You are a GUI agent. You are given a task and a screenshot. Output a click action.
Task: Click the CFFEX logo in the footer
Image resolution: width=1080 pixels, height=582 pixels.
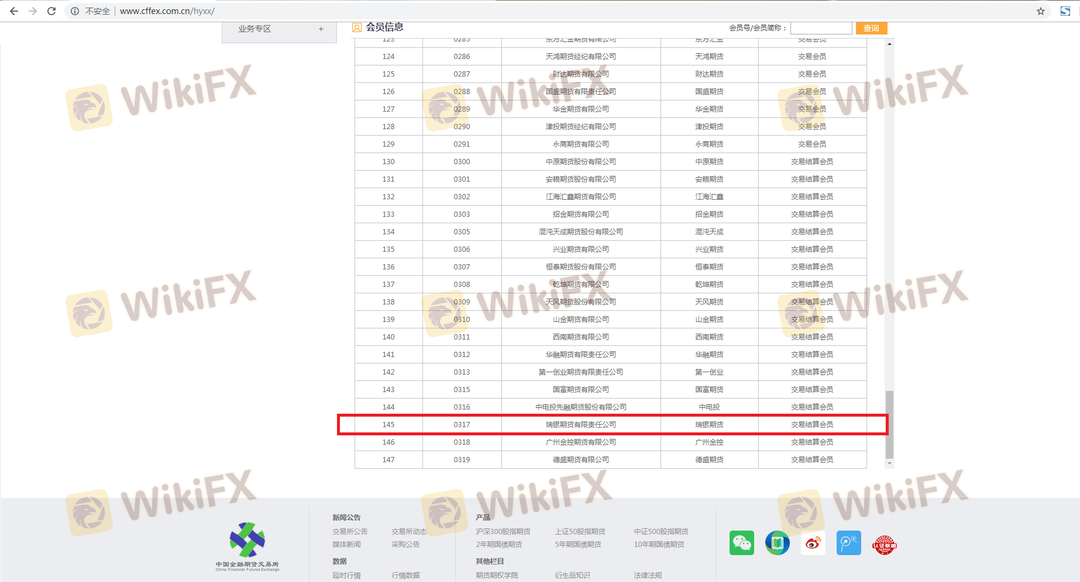[247, 546]
